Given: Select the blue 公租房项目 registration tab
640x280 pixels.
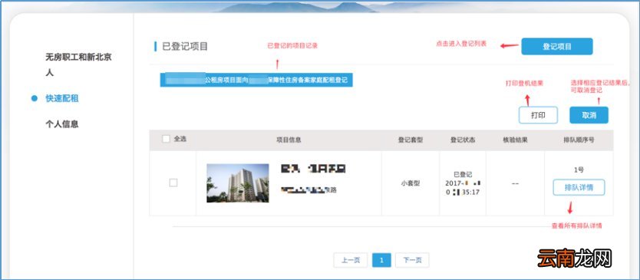Looking at the screenshot, I should point(256,80).
